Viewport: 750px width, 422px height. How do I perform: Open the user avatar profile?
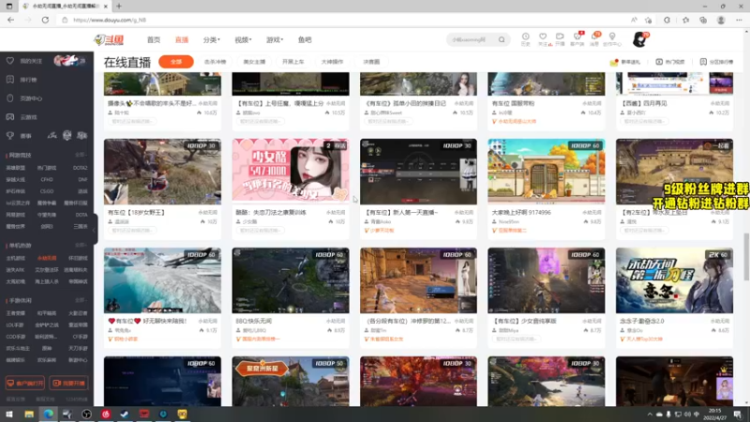tap(639, 39)
